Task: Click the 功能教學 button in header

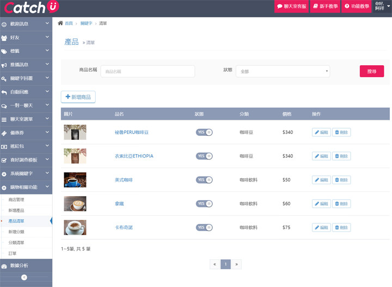Action: click(x=357, y=6)
